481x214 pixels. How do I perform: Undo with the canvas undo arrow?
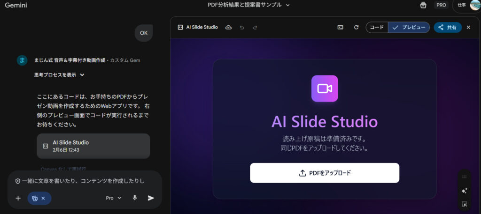pyautogui.click(x=242, y=27)
